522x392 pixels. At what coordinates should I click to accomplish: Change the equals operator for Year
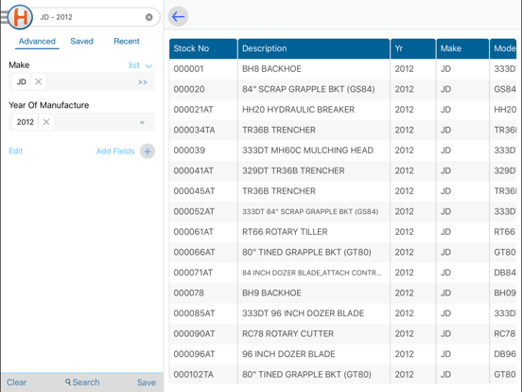point(142,122)
